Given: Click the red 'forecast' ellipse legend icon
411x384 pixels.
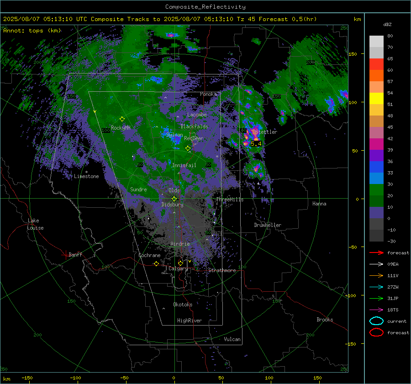Looking at the screenshot, I should (x=376, y=332).
